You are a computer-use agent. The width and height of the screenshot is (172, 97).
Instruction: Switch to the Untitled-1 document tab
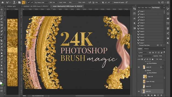[36, 6]
